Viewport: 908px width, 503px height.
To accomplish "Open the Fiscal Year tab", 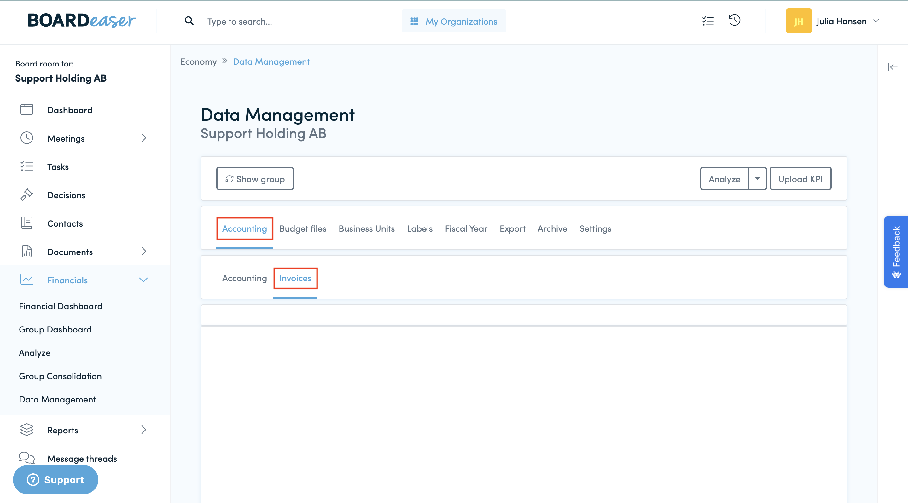I will click(466, 228).
